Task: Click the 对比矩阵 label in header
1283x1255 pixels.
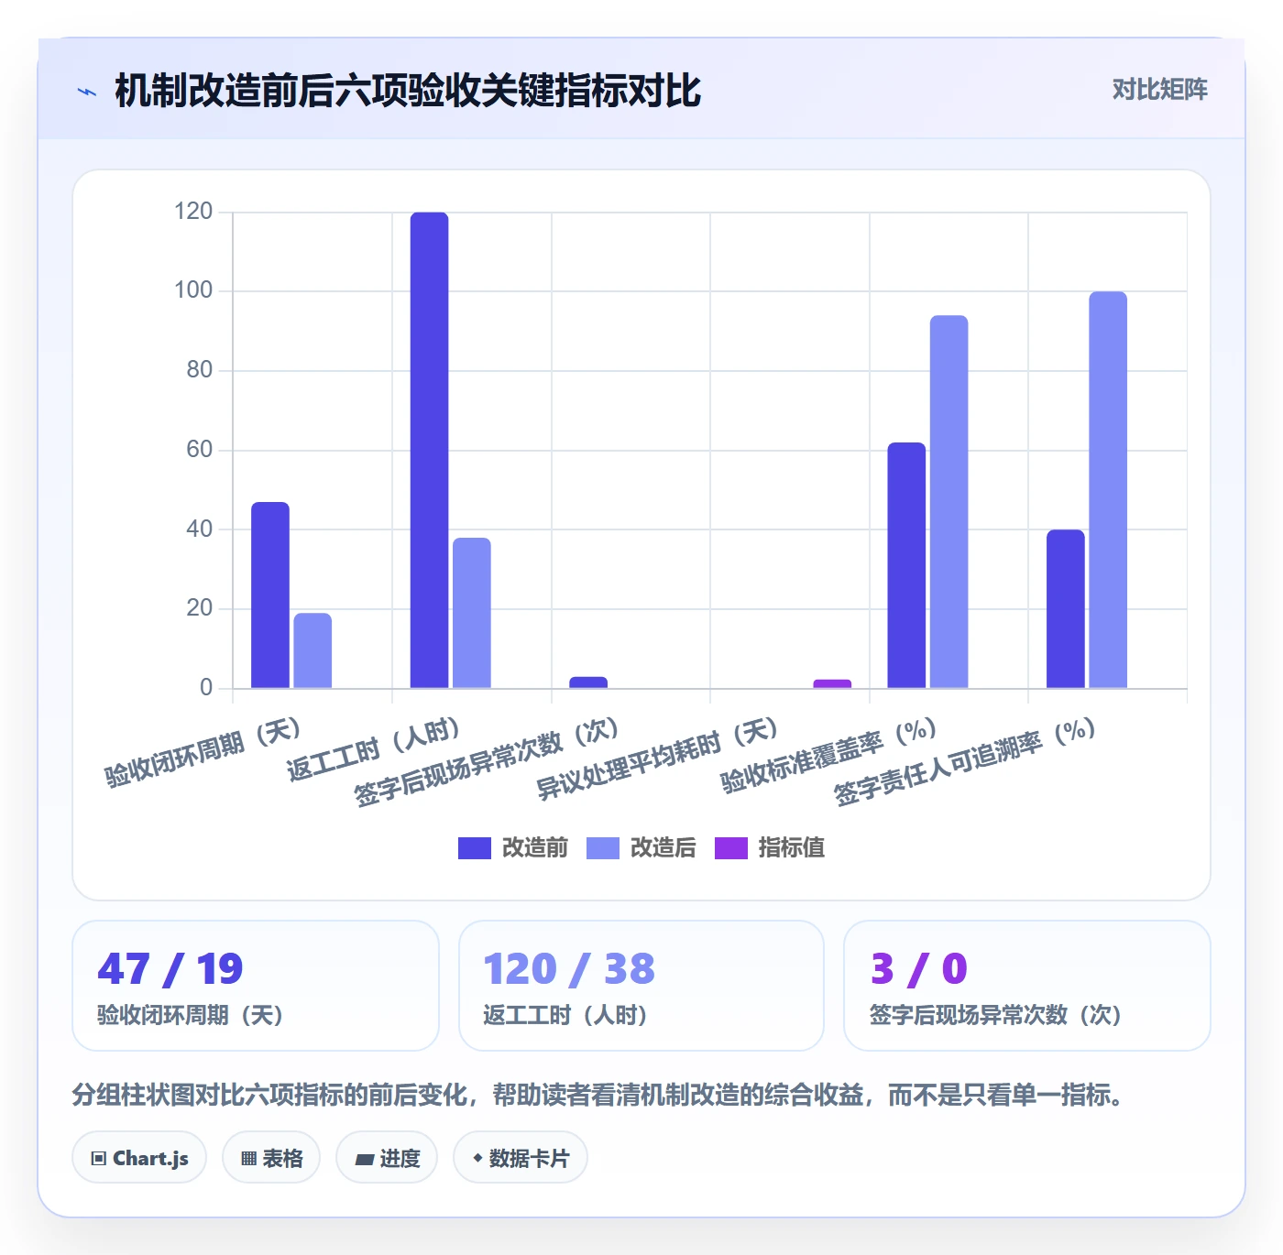Action: 1159,89
